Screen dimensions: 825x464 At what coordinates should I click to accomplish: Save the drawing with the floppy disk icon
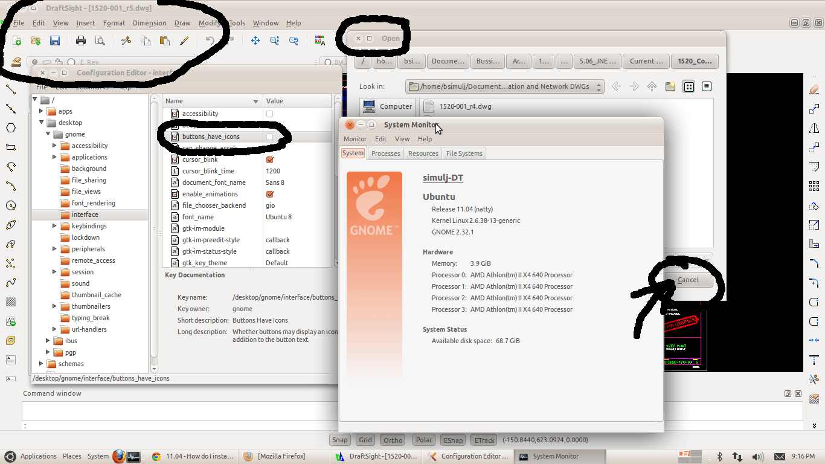pyautogui.click(x=54, y=40)
